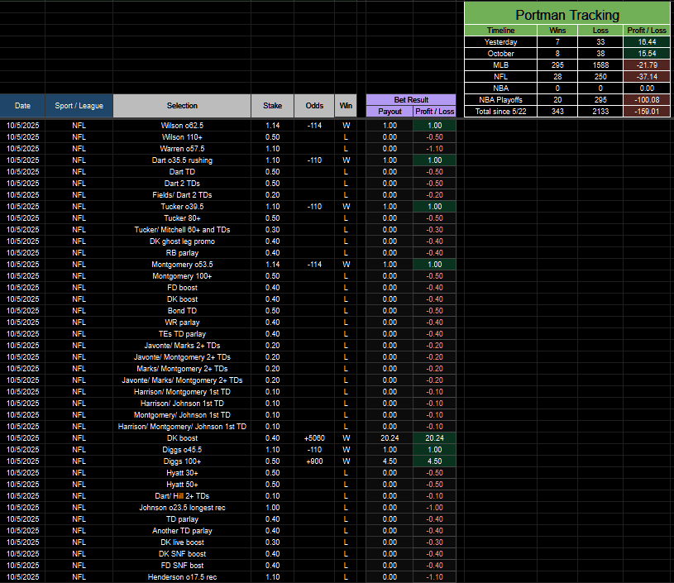Image resolution: width=674 pixels, height=583 pixels.
Task: Click the October row label
Action: point(500,53)
